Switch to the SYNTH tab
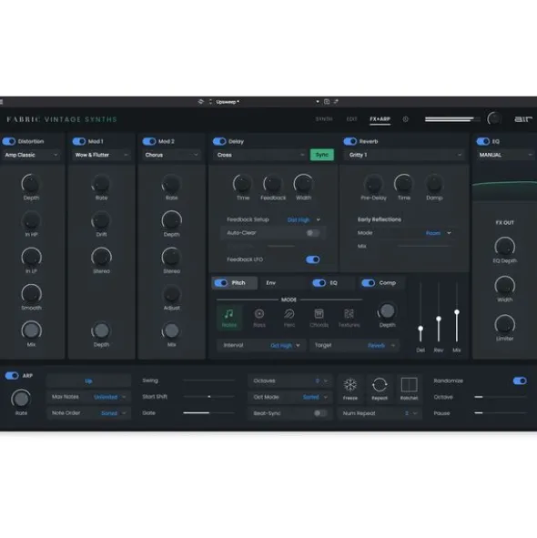This screenshot has height=538, width=537. click(x=324, y=119)
